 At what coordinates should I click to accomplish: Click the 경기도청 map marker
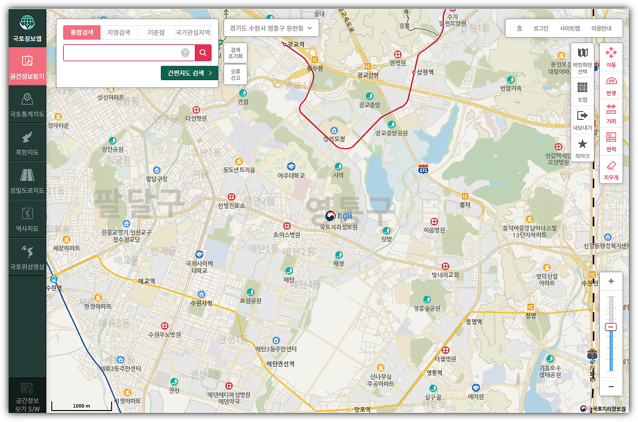334,130
